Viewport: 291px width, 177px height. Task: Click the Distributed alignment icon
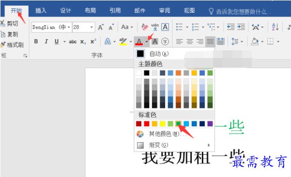[x=220, y=41]
